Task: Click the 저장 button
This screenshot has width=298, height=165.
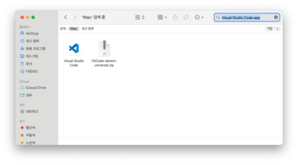Action: [x=270, y=29]
